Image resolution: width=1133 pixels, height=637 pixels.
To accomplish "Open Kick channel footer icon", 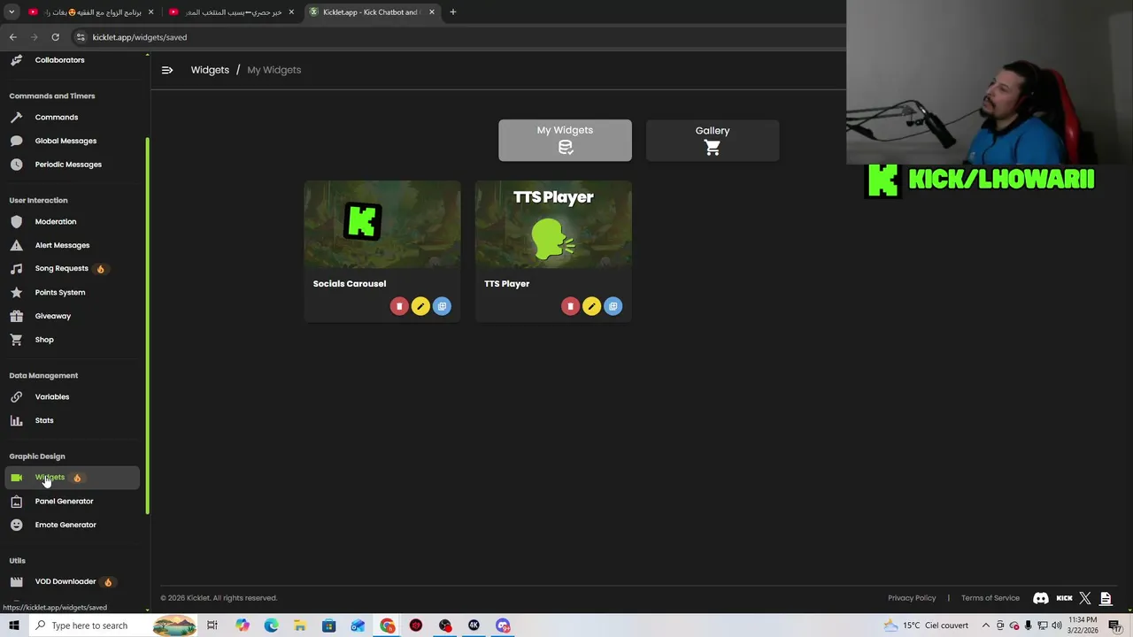I will (x=1064, y=598).
